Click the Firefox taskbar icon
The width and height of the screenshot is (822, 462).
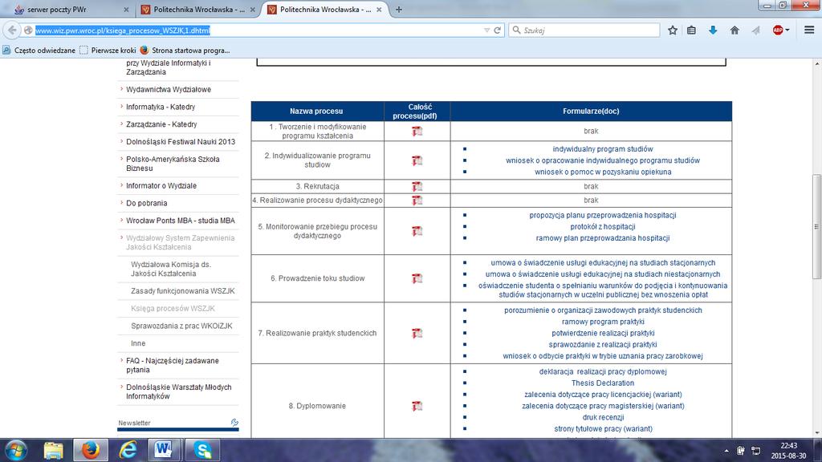90,451
